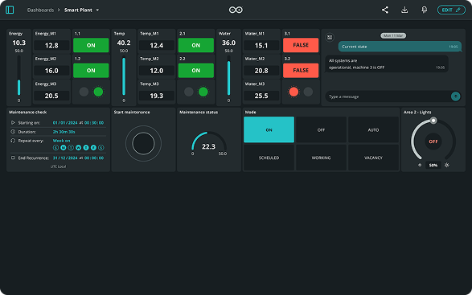Screen dimensions: 472x295
Task: Click the chat device avatar icon
Action: [330, 37]
